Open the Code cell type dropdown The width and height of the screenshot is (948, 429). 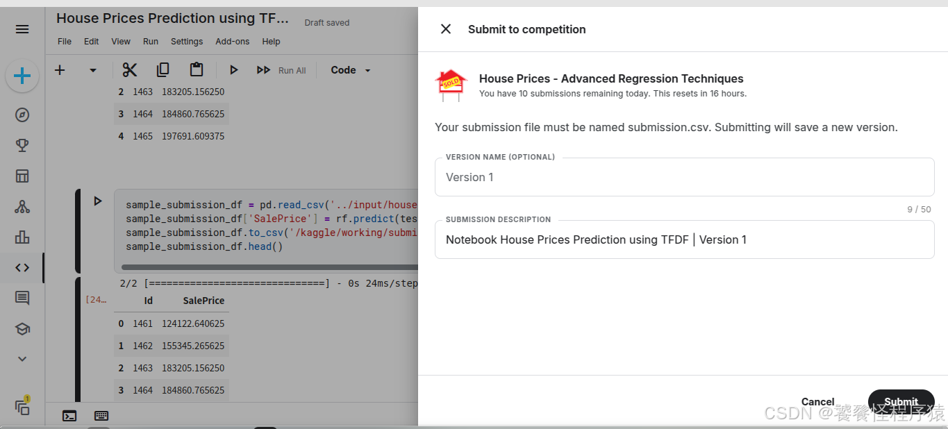point(351,70)
